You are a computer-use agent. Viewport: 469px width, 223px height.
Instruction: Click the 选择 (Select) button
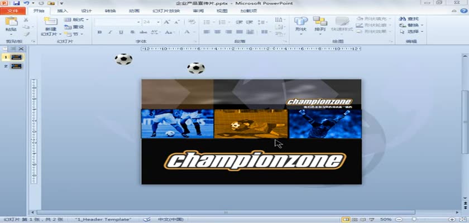(411, 32)
